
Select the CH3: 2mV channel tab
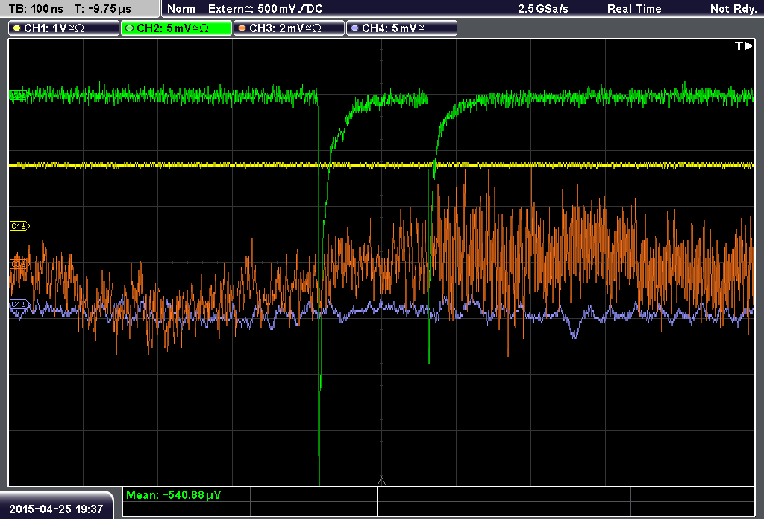289,28
